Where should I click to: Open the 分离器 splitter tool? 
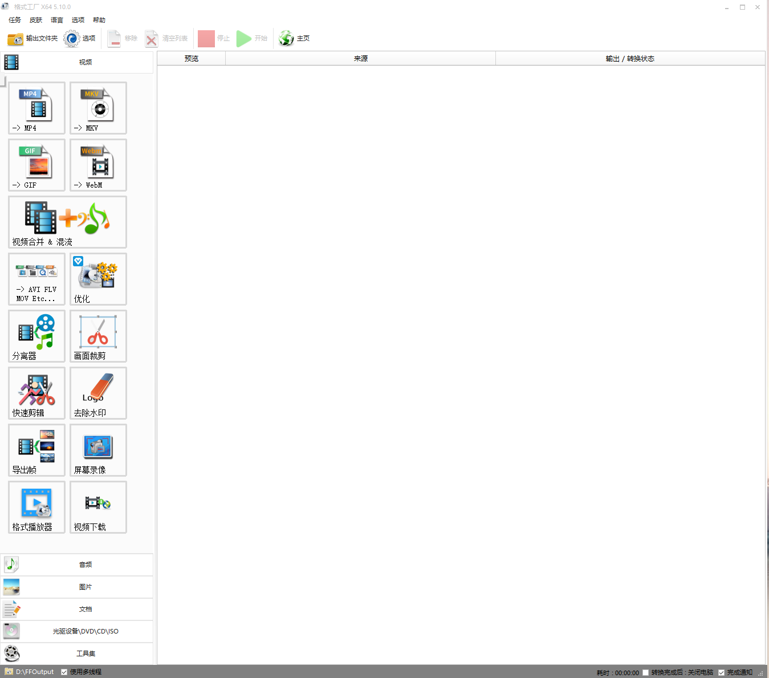(x=36, y=336)
